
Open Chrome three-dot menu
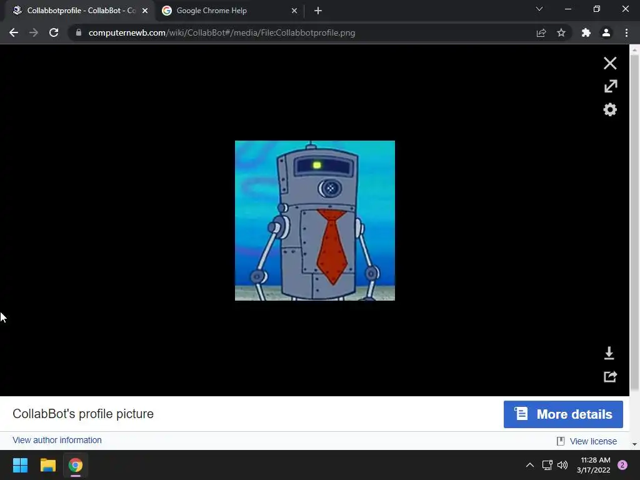pos(626,32)
